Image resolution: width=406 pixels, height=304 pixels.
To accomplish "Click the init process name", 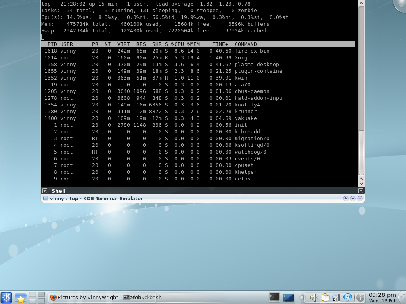I will pyautogui.click(x=241, y=125).
